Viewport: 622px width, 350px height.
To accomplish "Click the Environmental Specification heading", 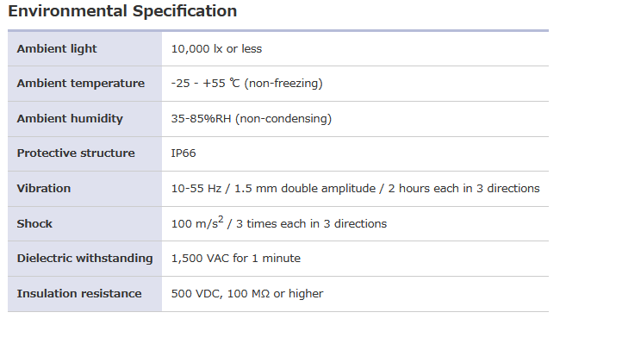I will [122, 11].
